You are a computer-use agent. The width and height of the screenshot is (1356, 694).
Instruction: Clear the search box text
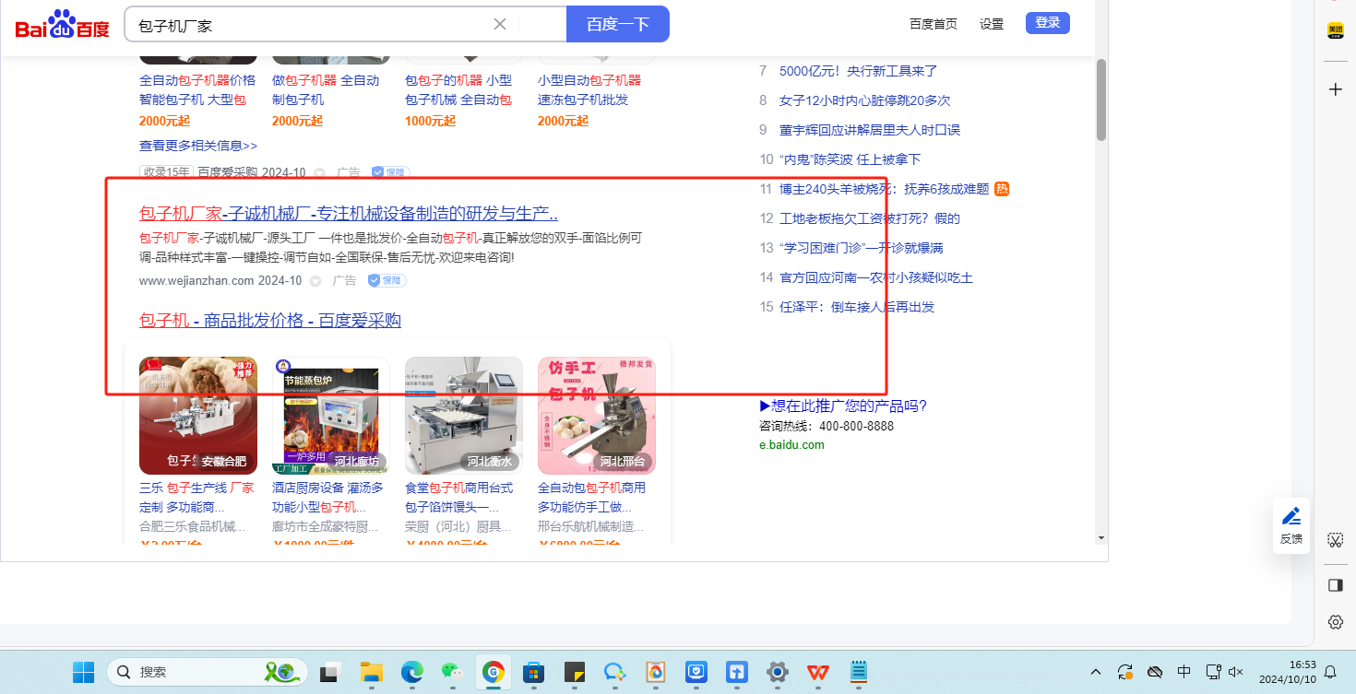(500, 24)
